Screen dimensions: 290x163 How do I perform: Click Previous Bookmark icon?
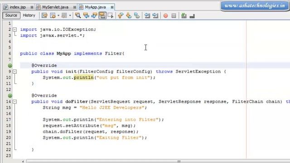click(121, 15)
